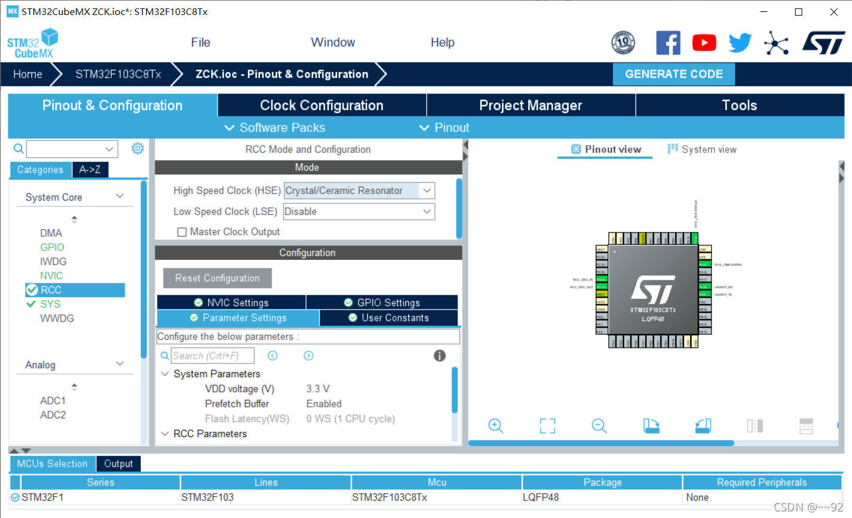Select ADC1 under Analog
The image size is (852, 518).
pos(53,401)
